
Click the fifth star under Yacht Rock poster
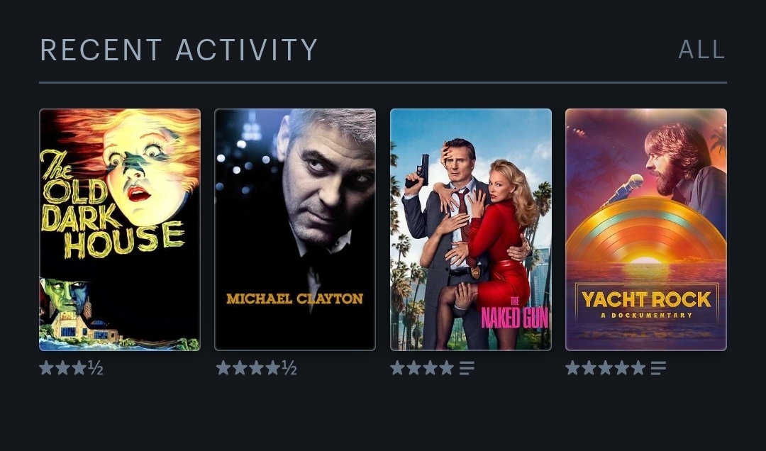click(638, 368)
